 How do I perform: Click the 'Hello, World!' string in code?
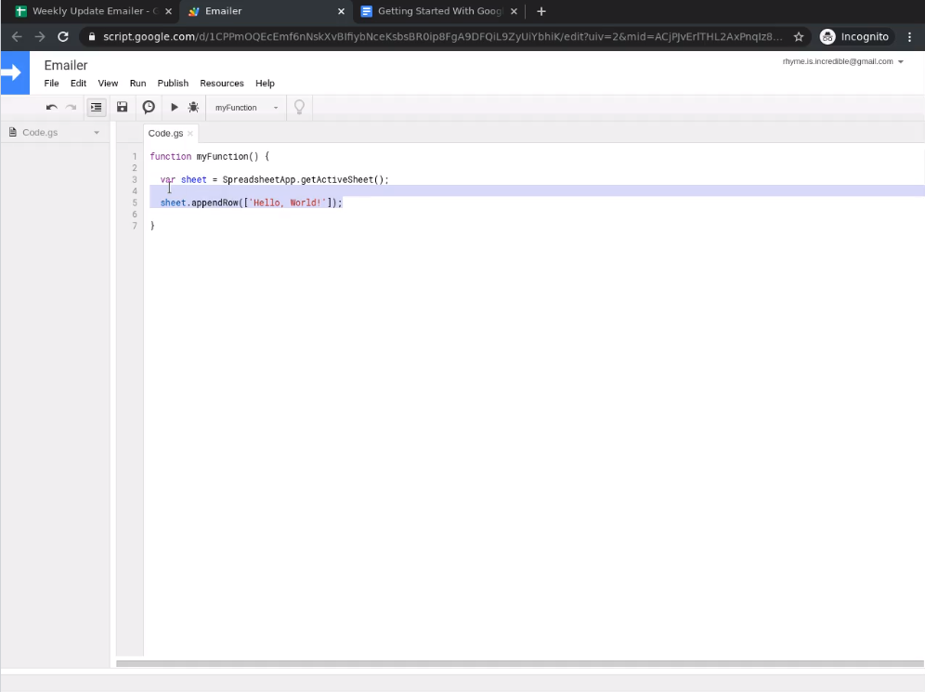click(288, 202)
